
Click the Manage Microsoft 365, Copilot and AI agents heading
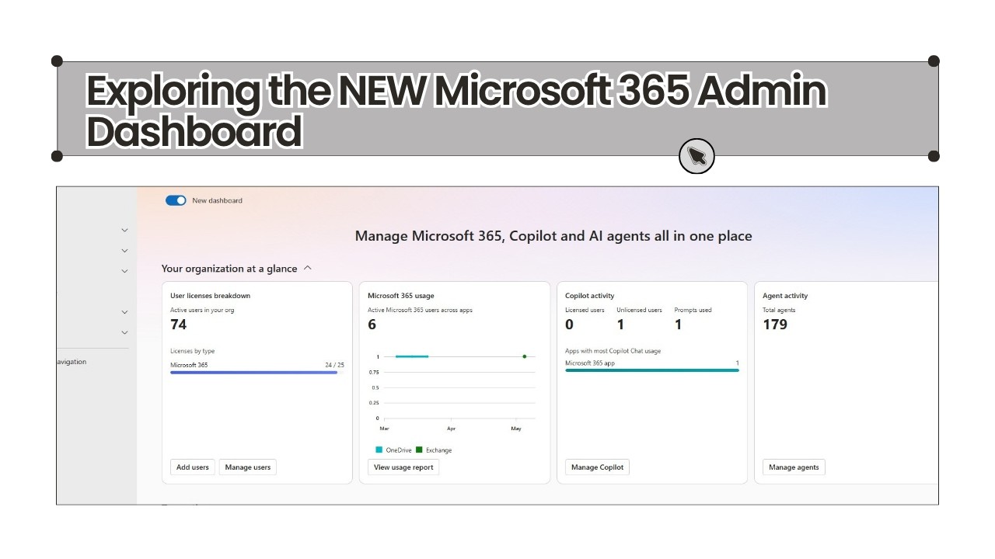click(553, 235)
